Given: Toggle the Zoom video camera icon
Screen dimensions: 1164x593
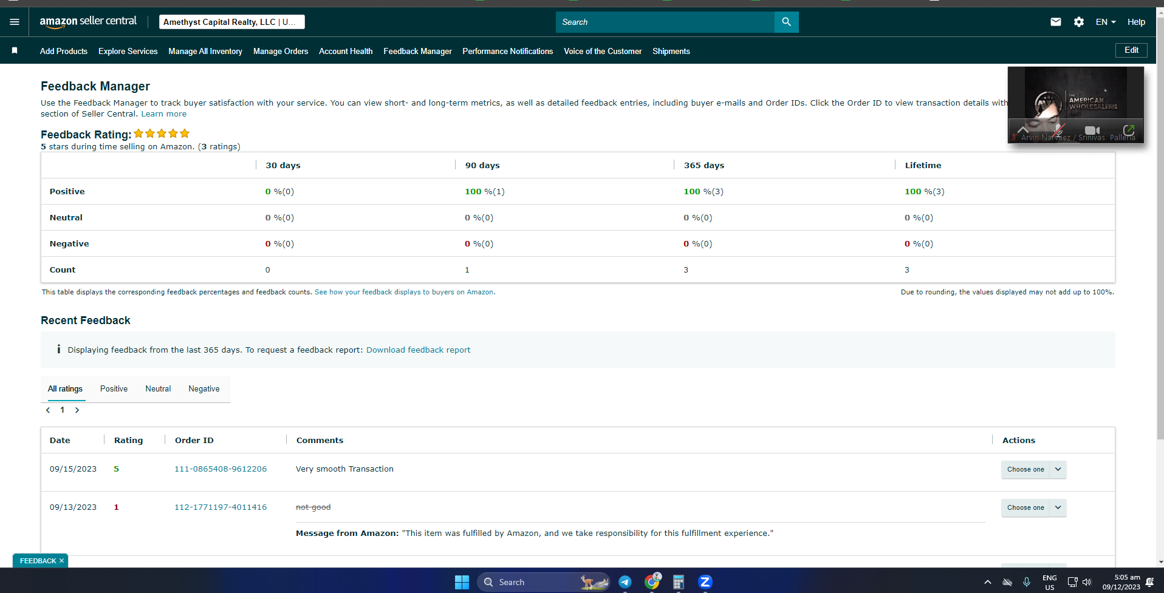Looking at the screenshot, I should coord(1092,130).
